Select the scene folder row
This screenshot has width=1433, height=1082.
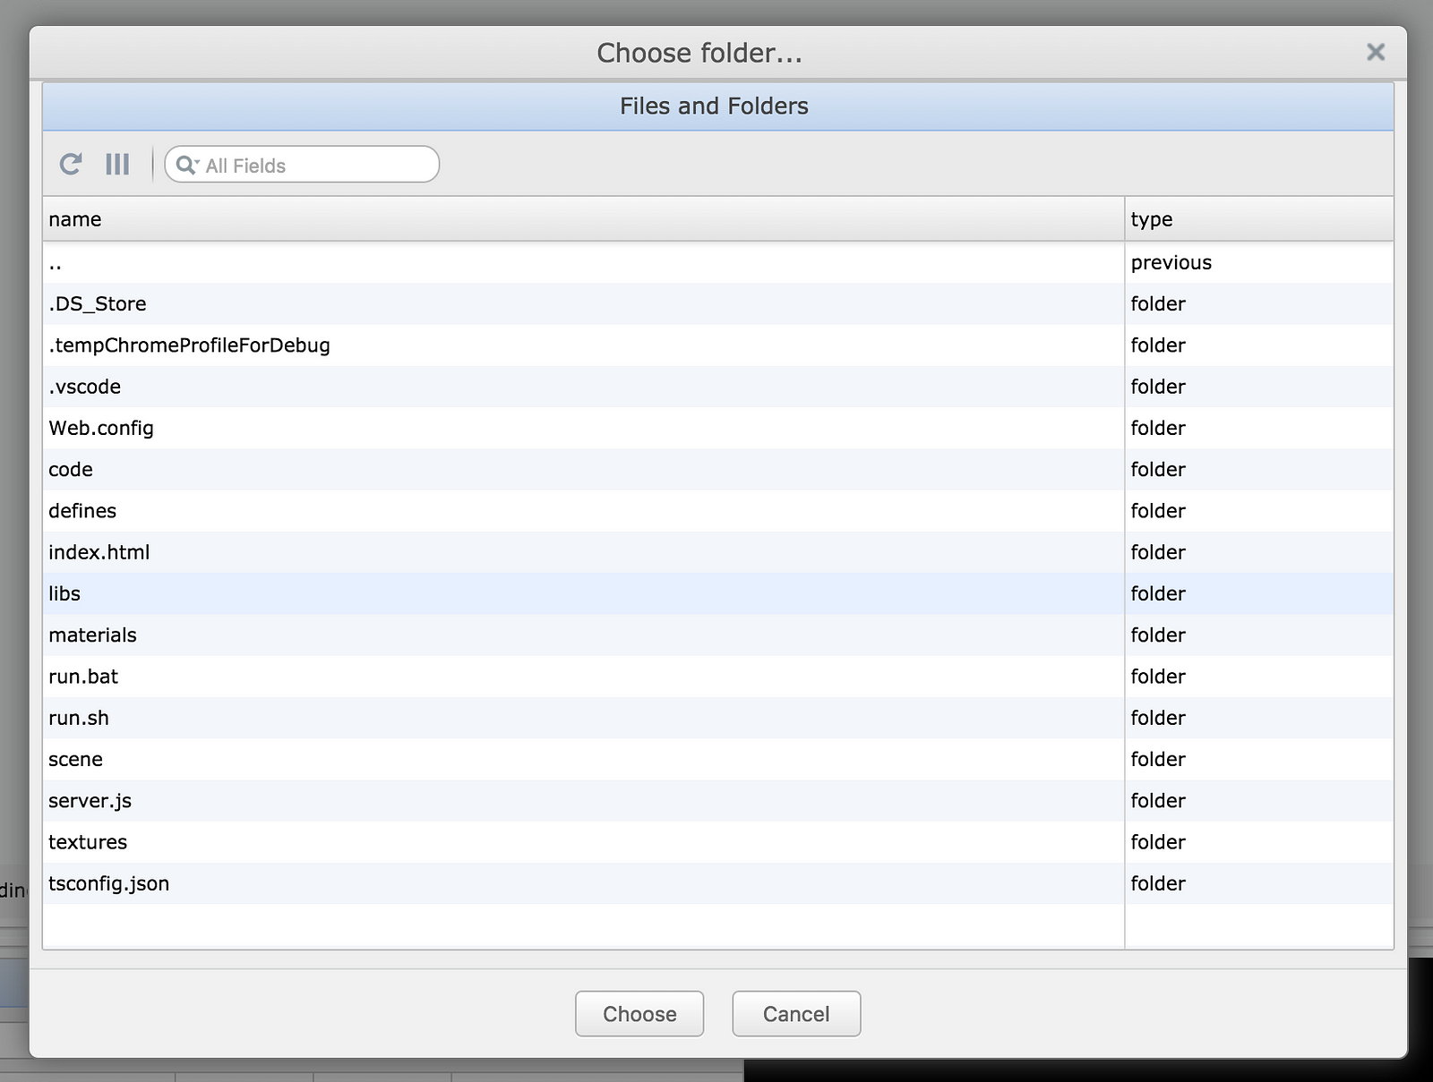click(718, 759)
